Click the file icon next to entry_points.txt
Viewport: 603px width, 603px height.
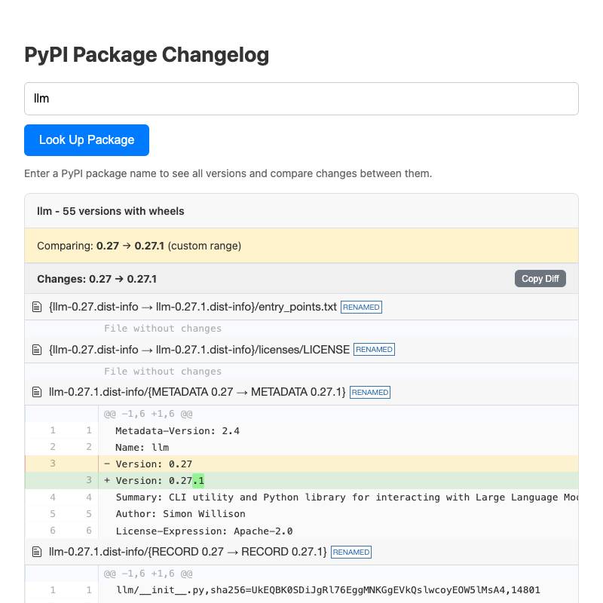coord(37,307)
